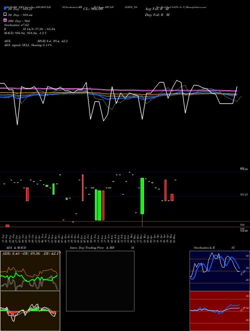Click the small red candle near the 920 level
Screen dimensions: 250x331
coord(7,226)
